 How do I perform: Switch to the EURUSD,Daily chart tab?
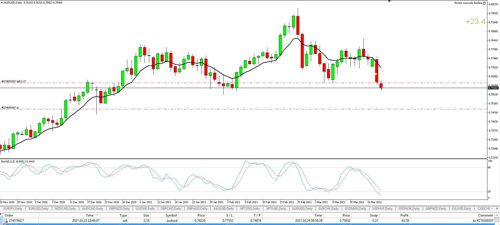click(39, 209)
